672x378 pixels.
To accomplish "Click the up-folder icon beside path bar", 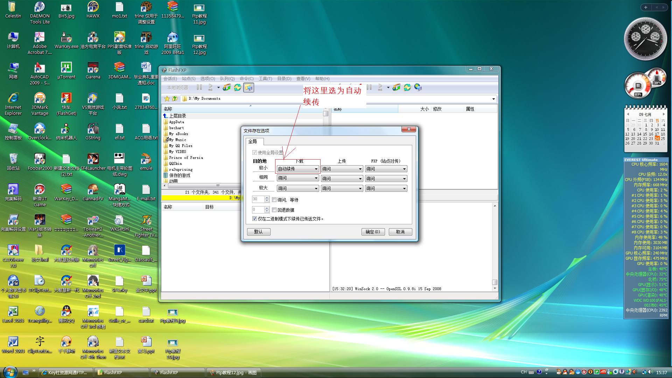I will [x=175, y=99].
